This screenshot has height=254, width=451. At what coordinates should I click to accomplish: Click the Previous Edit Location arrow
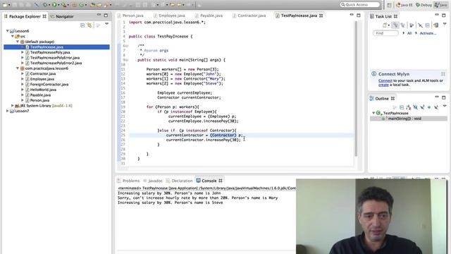click(172, 5)
